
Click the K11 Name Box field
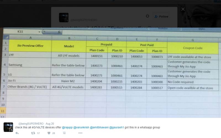point(20,31)
